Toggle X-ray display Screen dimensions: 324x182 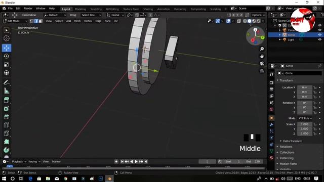[x=239, y=21]
